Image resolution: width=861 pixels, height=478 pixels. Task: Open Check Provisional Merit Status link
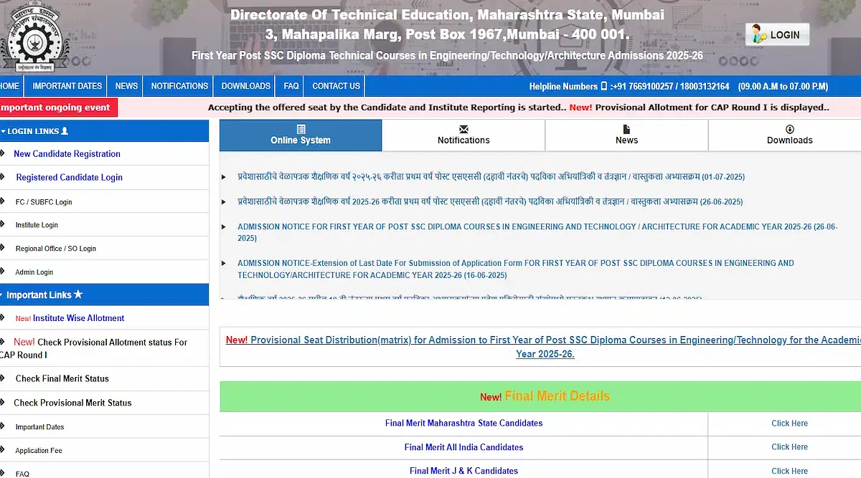[x=72, y=403]
